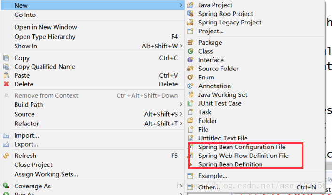This screenshot has width=332, height=195.
Task: Click the JUnit Test Case icon
Action: tap(190, 103)
